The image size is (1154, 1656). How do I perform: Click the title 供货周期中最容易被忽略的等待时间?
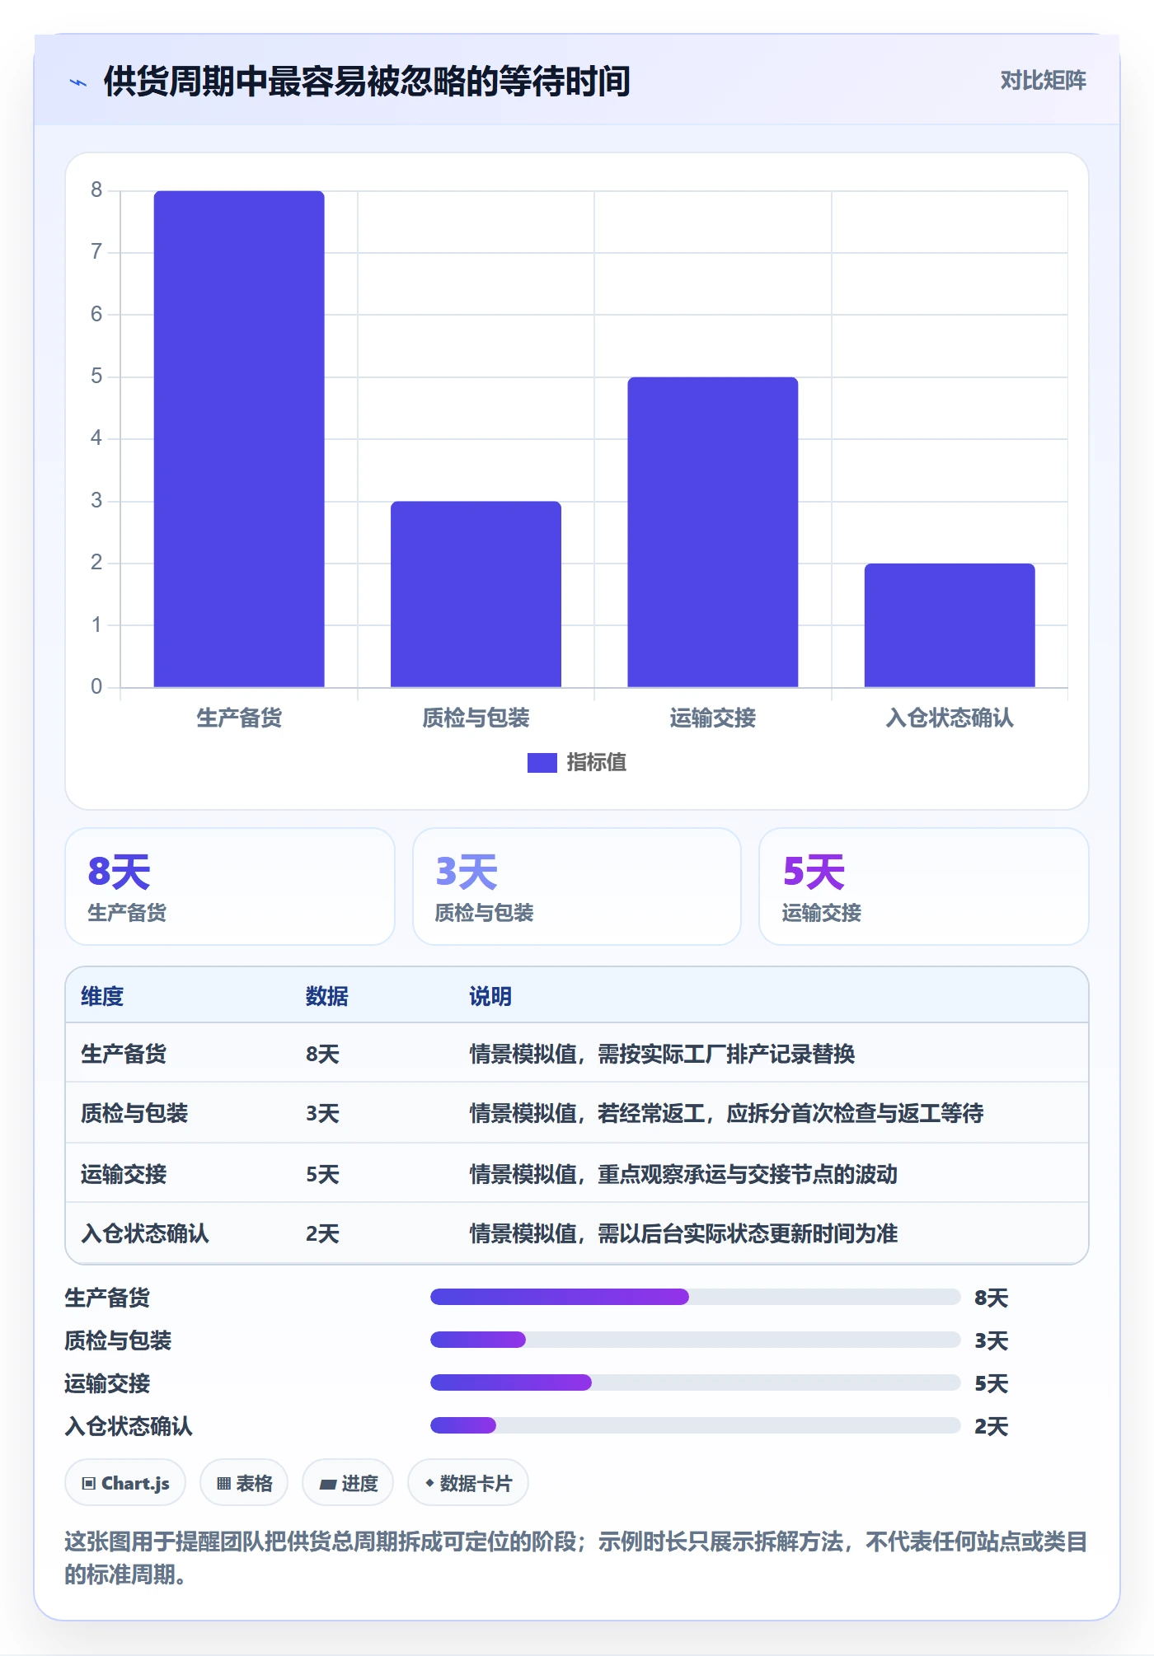[367, 82]
